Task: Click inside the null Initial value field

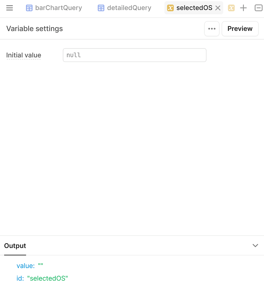Action: click(134, 55)
